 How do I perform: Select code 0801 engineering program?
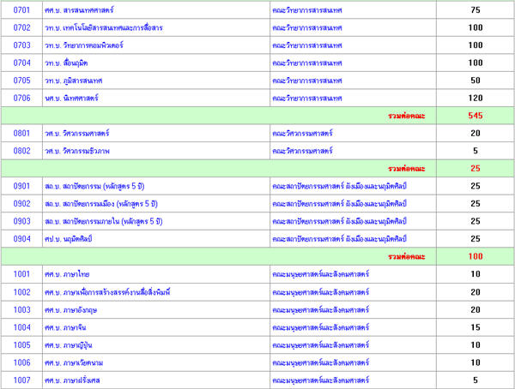pyautogui.click(x=22, y=134)
